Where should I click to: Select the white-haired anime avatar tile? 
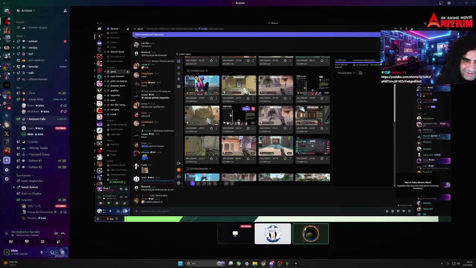[273, 234]
